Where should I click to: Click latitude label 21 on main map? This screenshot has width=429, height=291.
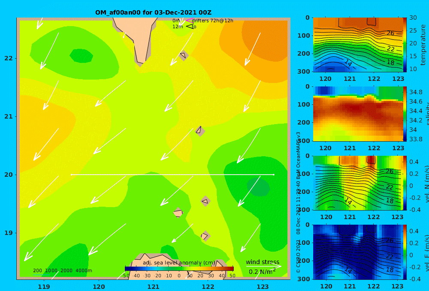pyautogui.click(x=9, y=116)
